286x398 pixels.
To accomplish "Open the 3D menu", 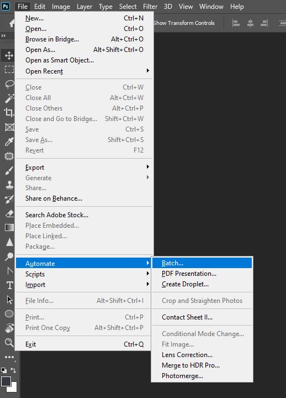I will (168, 7).
